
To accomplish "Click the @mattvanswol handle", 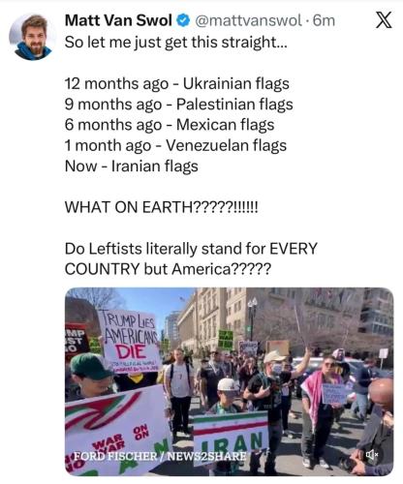I will [248, 20].
